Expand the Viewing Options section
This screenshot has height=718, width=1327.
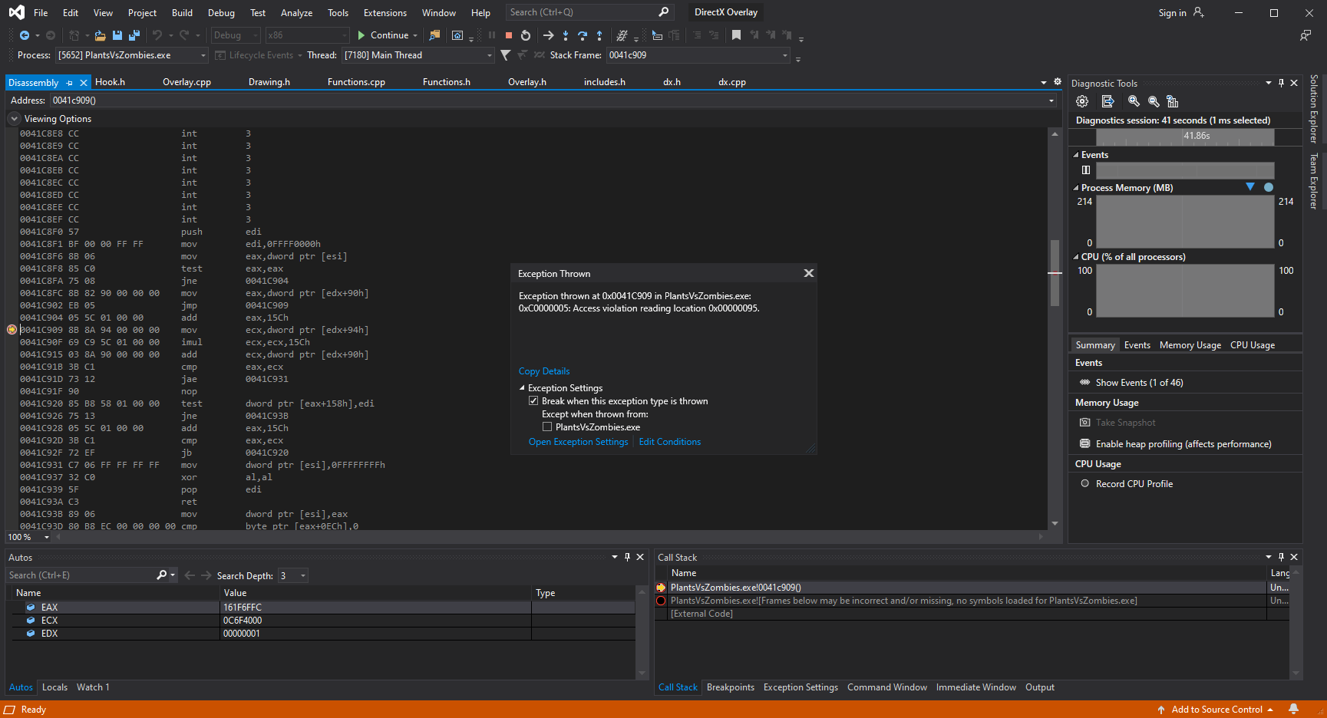click(x=15, y=119)
